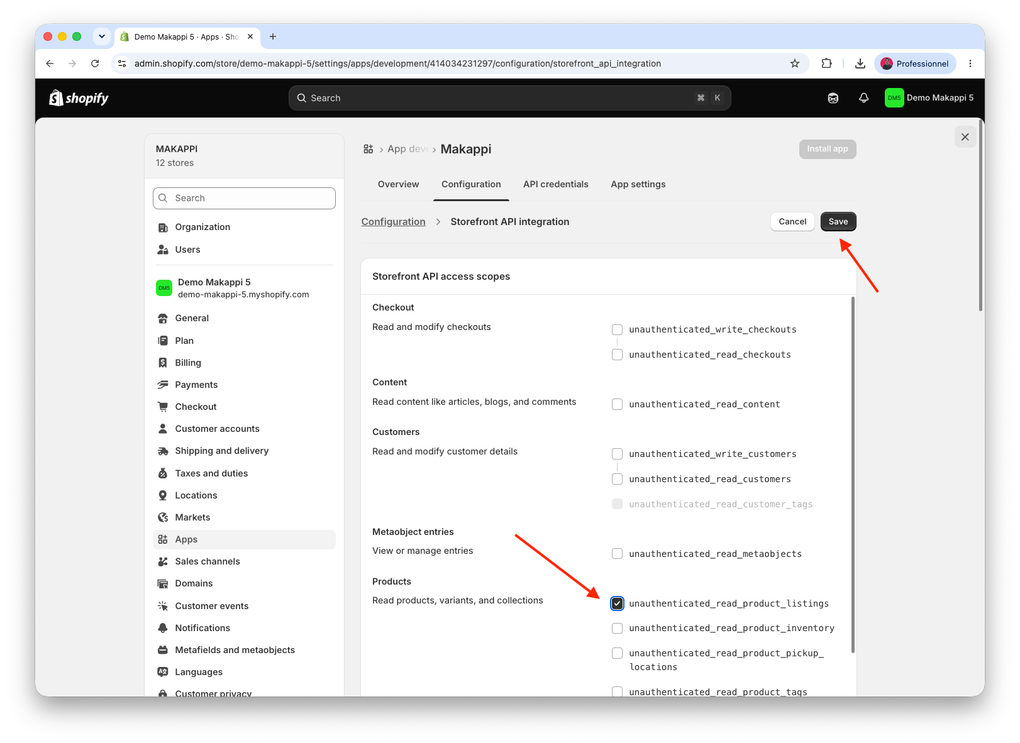Viewport: 1020px width, 743px height.
Task: Open the browser downloads icon
Action: pyautogui.click(x=860, y=63)
